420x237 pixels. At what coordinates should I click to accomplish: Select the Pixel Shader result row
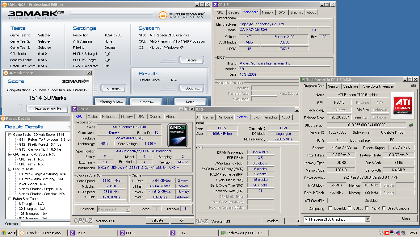point(32,184)
